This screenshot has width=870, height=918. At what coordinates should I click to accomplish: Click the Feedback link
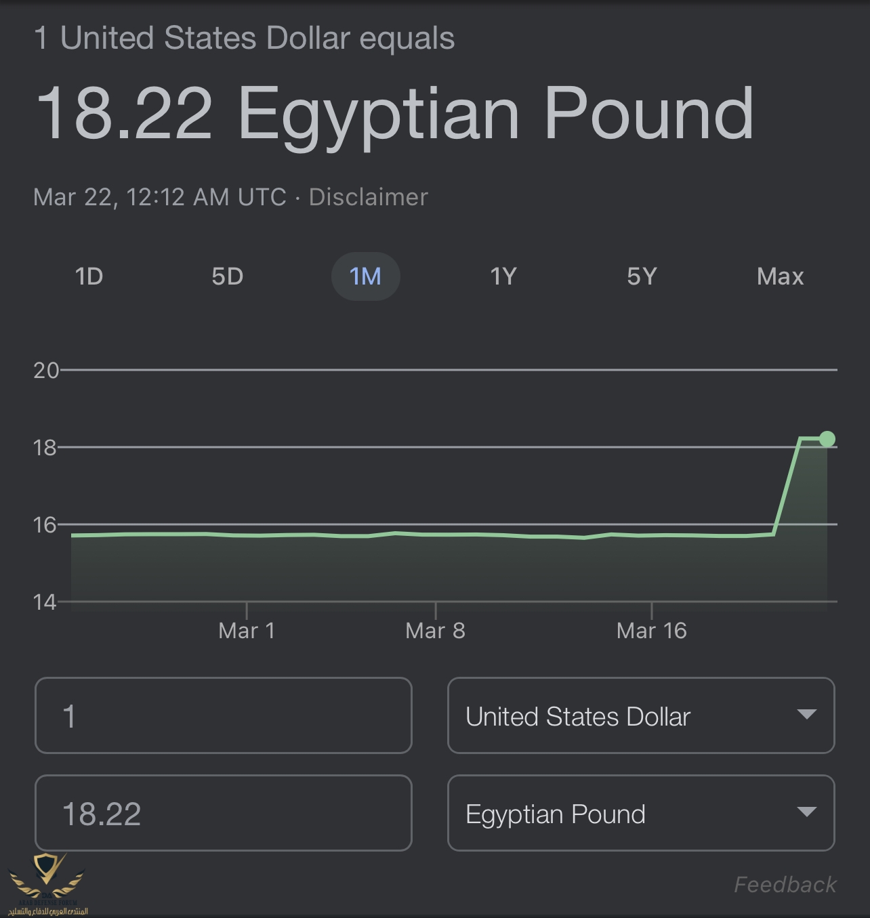(x=785, y=884)
